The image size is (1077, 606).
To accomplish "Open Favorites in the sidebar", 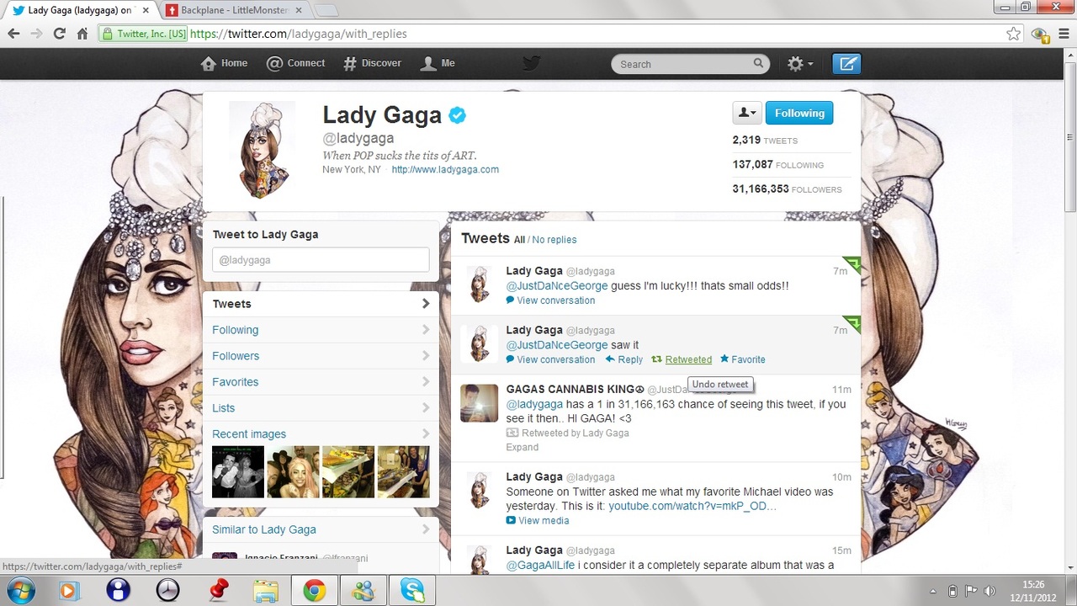I will coord(321,382).
